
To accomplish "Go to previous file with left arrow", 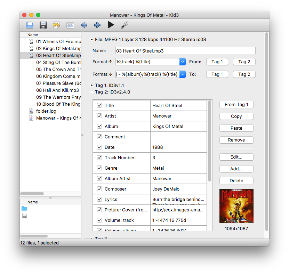I will (84, 25).
